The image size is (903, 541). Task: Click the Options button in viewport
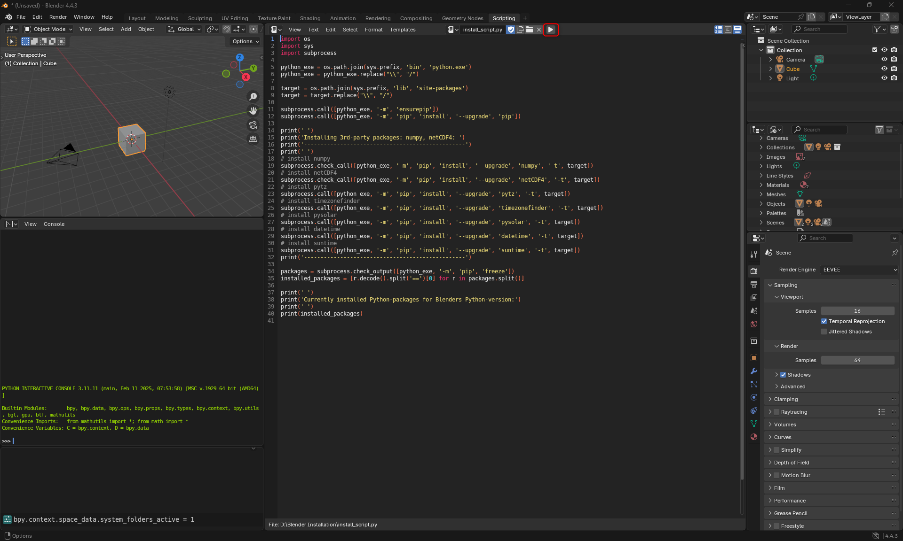tap(246, 41)
